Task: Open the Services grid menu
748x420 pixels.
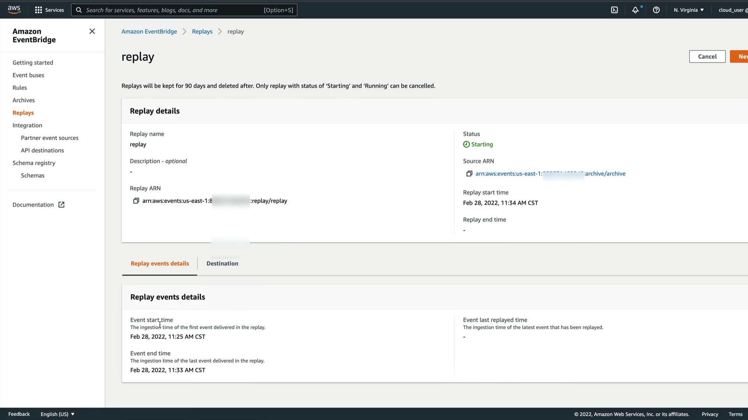Action: 49,10
